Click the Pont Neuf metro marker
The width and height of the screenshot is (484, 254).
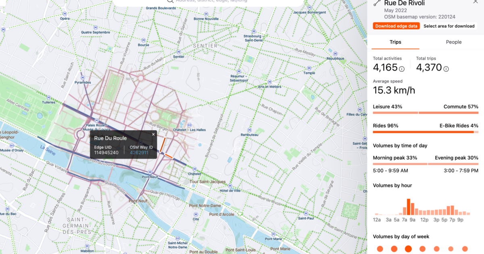(x=150, y=172)
